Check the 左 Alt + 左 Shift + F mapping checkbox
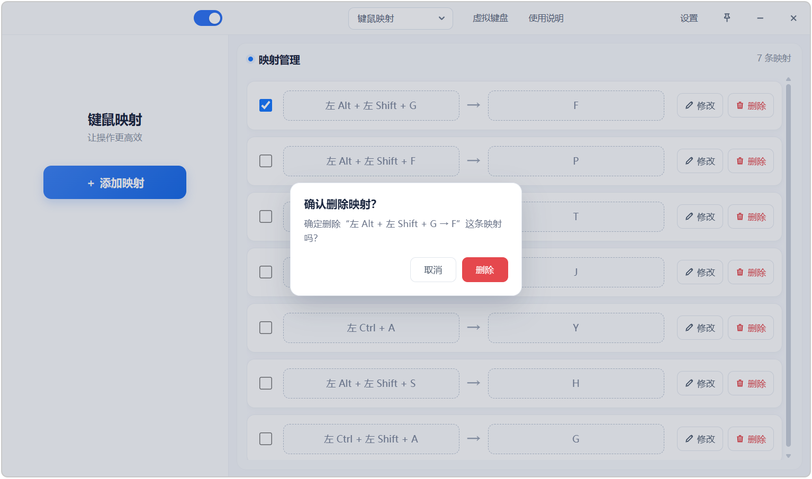 pyautogui.click(x=266, y=161)
